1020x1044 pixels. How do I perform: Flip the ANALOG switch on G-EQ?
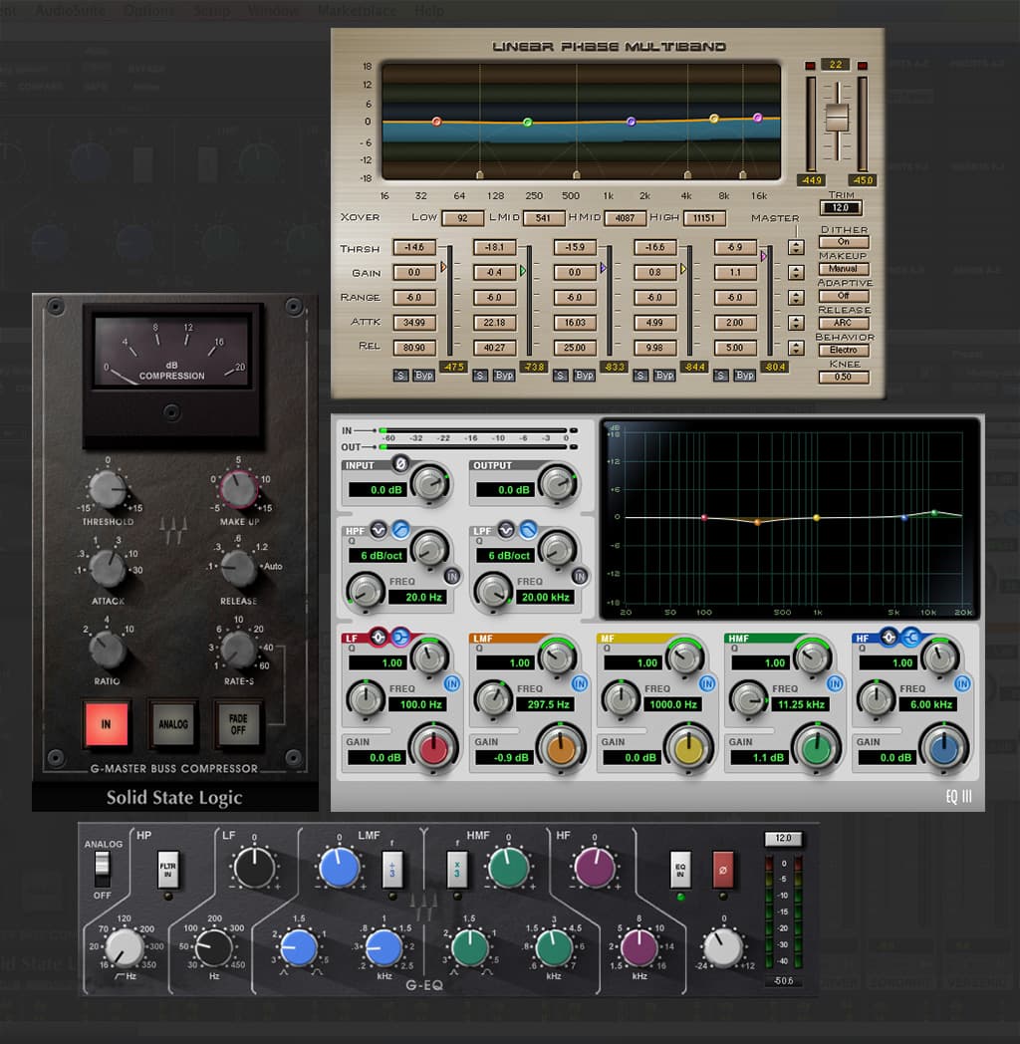pyautogui.click(x=102, y=868)
